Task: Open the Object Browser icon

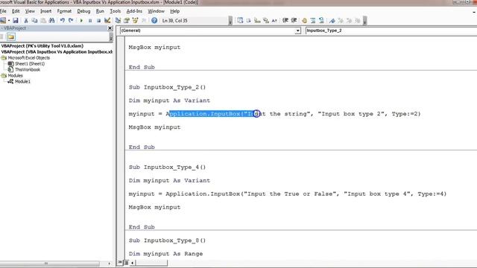Action: (136, 21)
